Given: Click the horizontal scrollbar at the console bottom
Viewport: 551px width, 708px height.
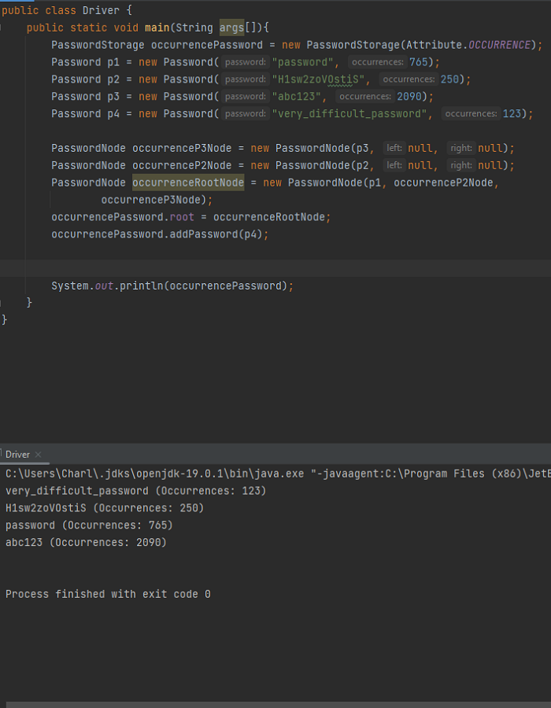Looking at the screenshot, I should [x=278, y=705].
